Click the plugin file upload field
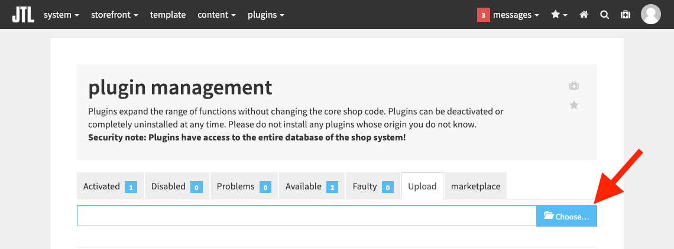 click(x=306, y=215)
